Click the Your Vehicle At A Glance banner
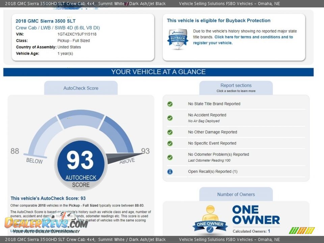324x243 pixels. 159,72
